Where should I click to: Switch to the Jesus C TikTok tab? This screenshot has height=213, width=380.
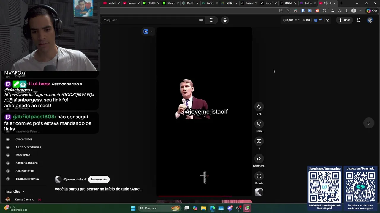click(x=268, y=3)
